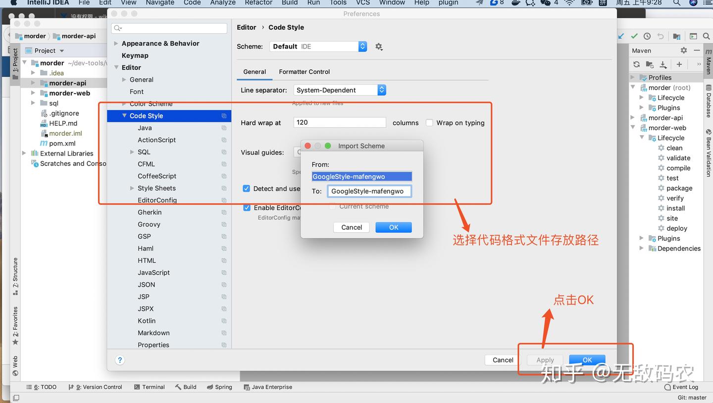Toggle Detect and use existing indents checkbox

pyautogui.click(x=246, y=189)
